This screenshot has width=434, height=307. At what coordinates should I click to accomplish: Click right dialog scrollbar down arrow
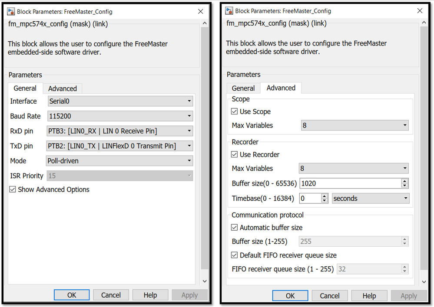pyautogui.click(x=424, y=282)
